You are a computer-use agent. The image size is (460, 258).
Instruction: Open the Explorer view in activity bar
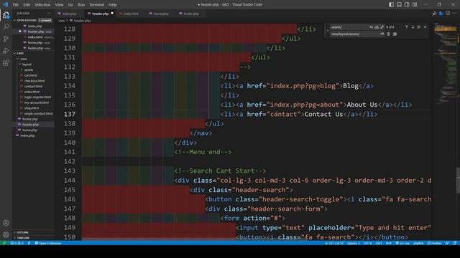click(x=6, y=15)
